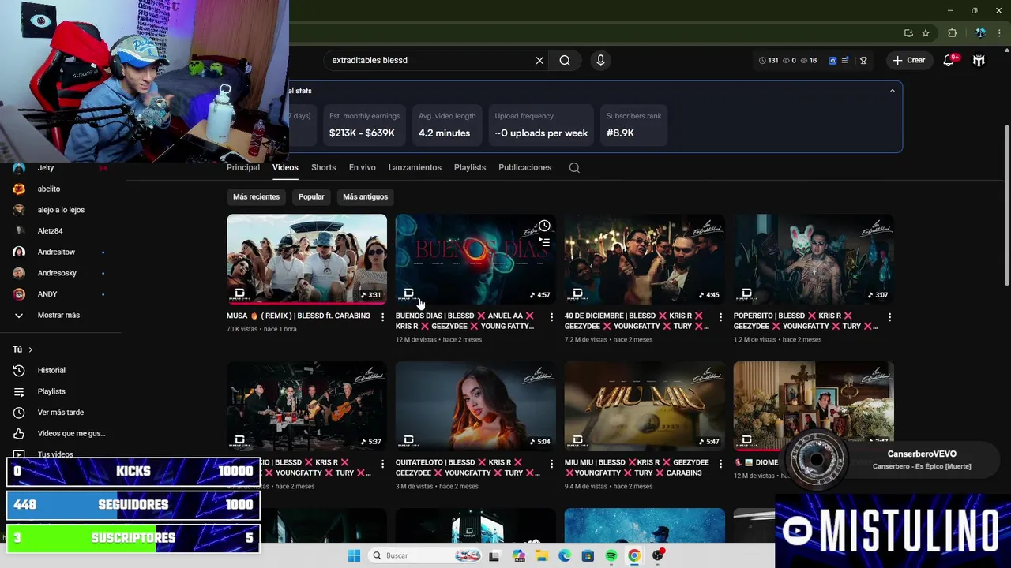
Task: Open options for 40 DE DICIEMBRE video
Action: pyautogui.click(x=720, y=317)
